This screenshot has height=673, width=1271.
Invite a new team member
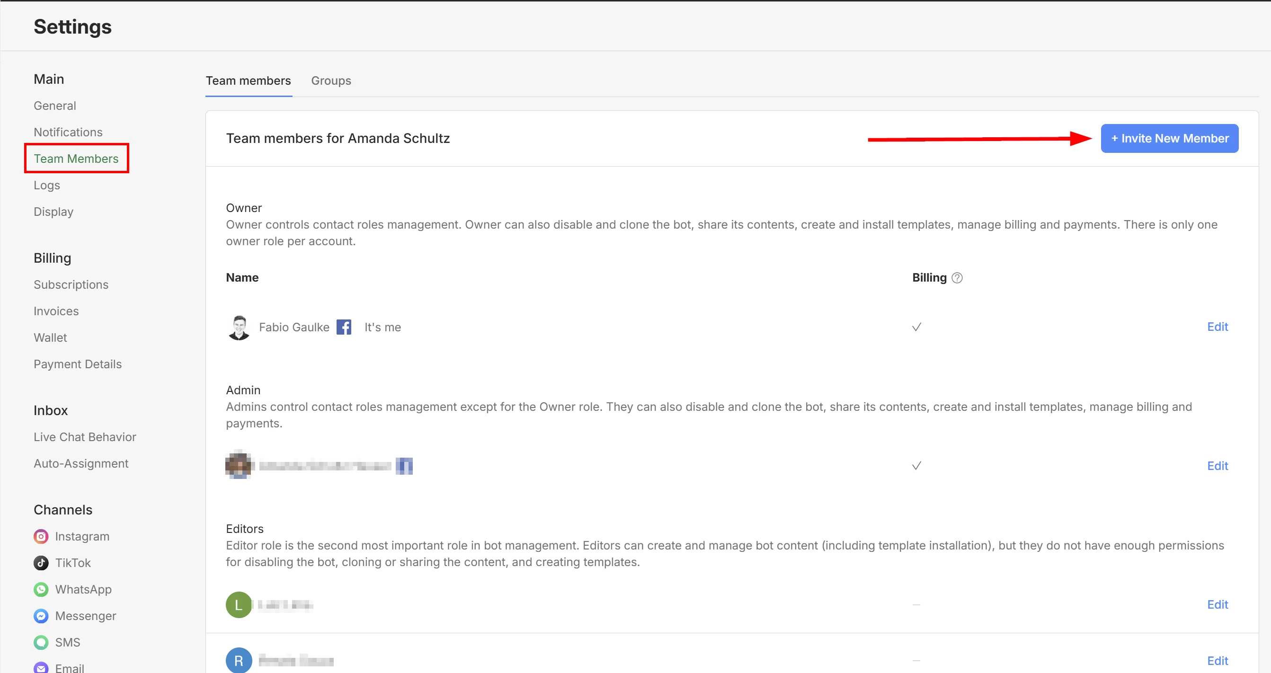[x=1169, y=138]
